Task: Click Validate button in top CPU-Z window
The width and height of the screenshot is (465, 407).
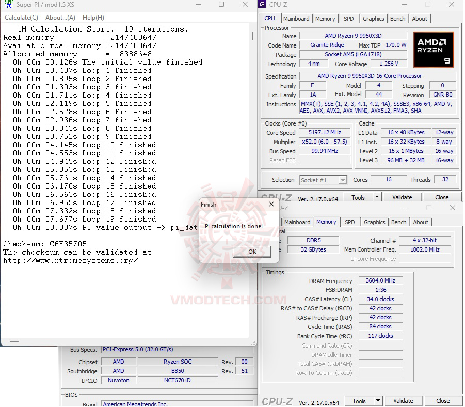Action: click(402, 197)
